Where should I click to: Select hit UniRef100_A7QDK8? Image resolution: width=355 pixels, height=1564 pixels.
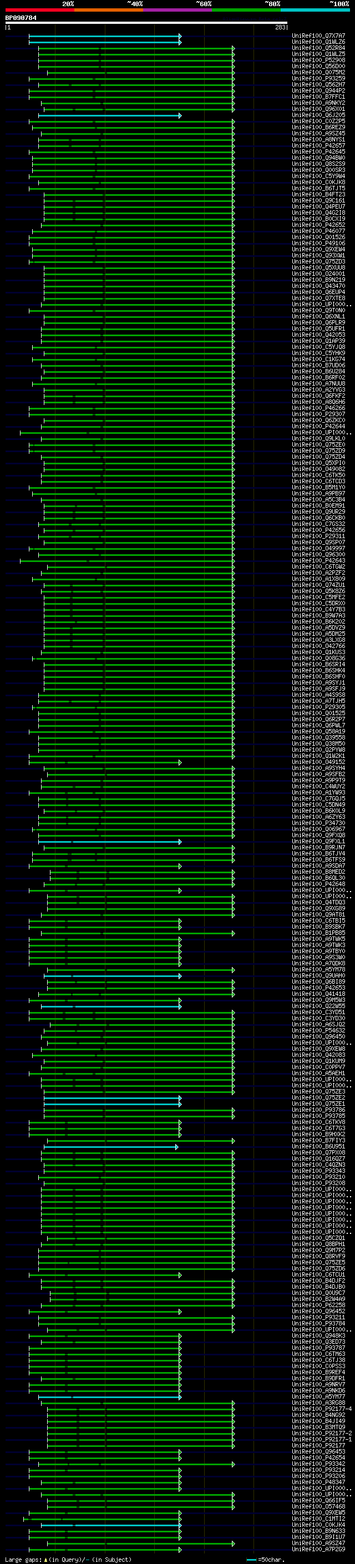pyautogui.click(x=318, y=964)
